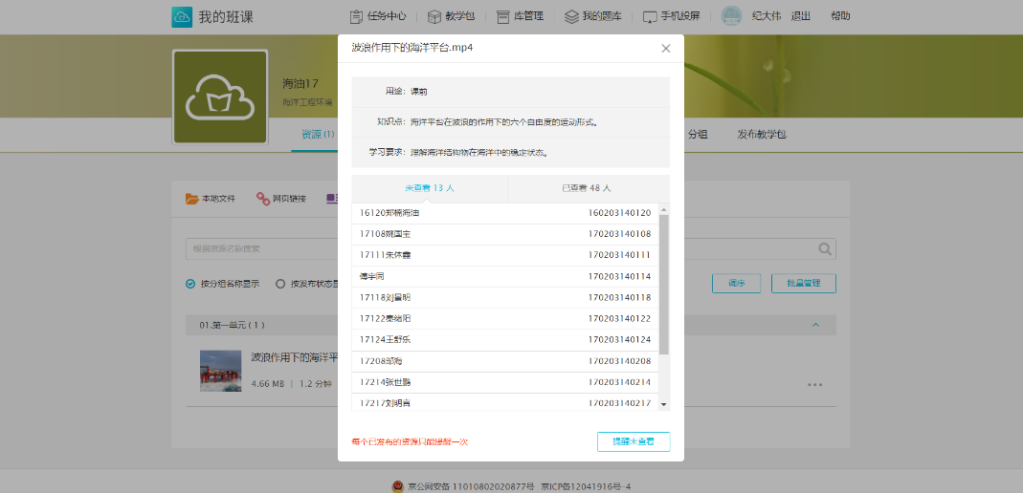Click the scroll-down arrow in student list
The width and height of the screenshot is (1023, 493).
[664, 405]
